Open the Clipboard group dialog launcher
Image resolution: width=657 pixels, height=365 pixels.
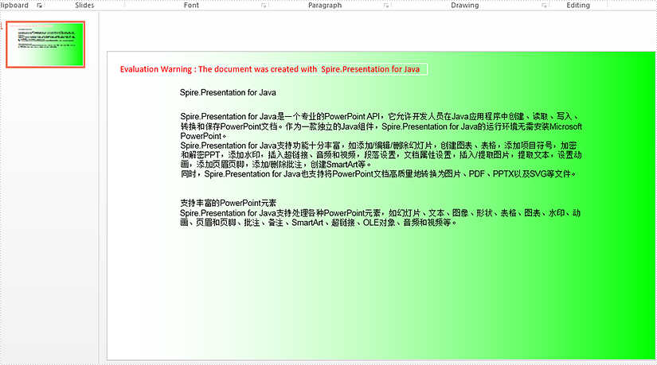point(39,6)
